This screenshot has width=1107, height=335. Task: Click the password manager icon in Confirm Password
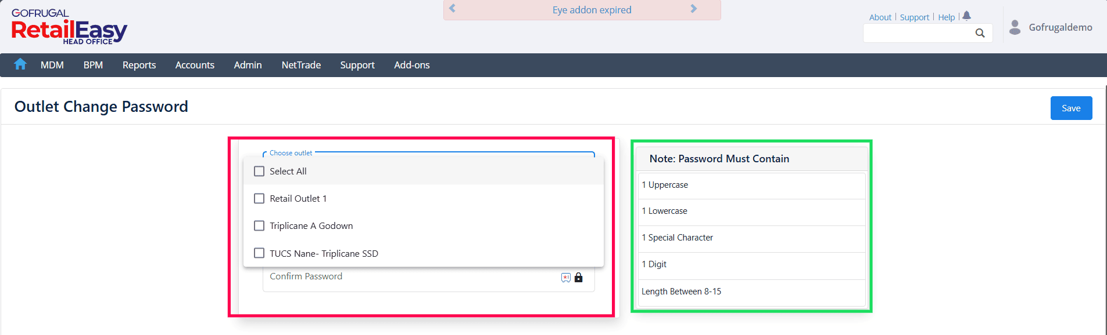[565, 278]
